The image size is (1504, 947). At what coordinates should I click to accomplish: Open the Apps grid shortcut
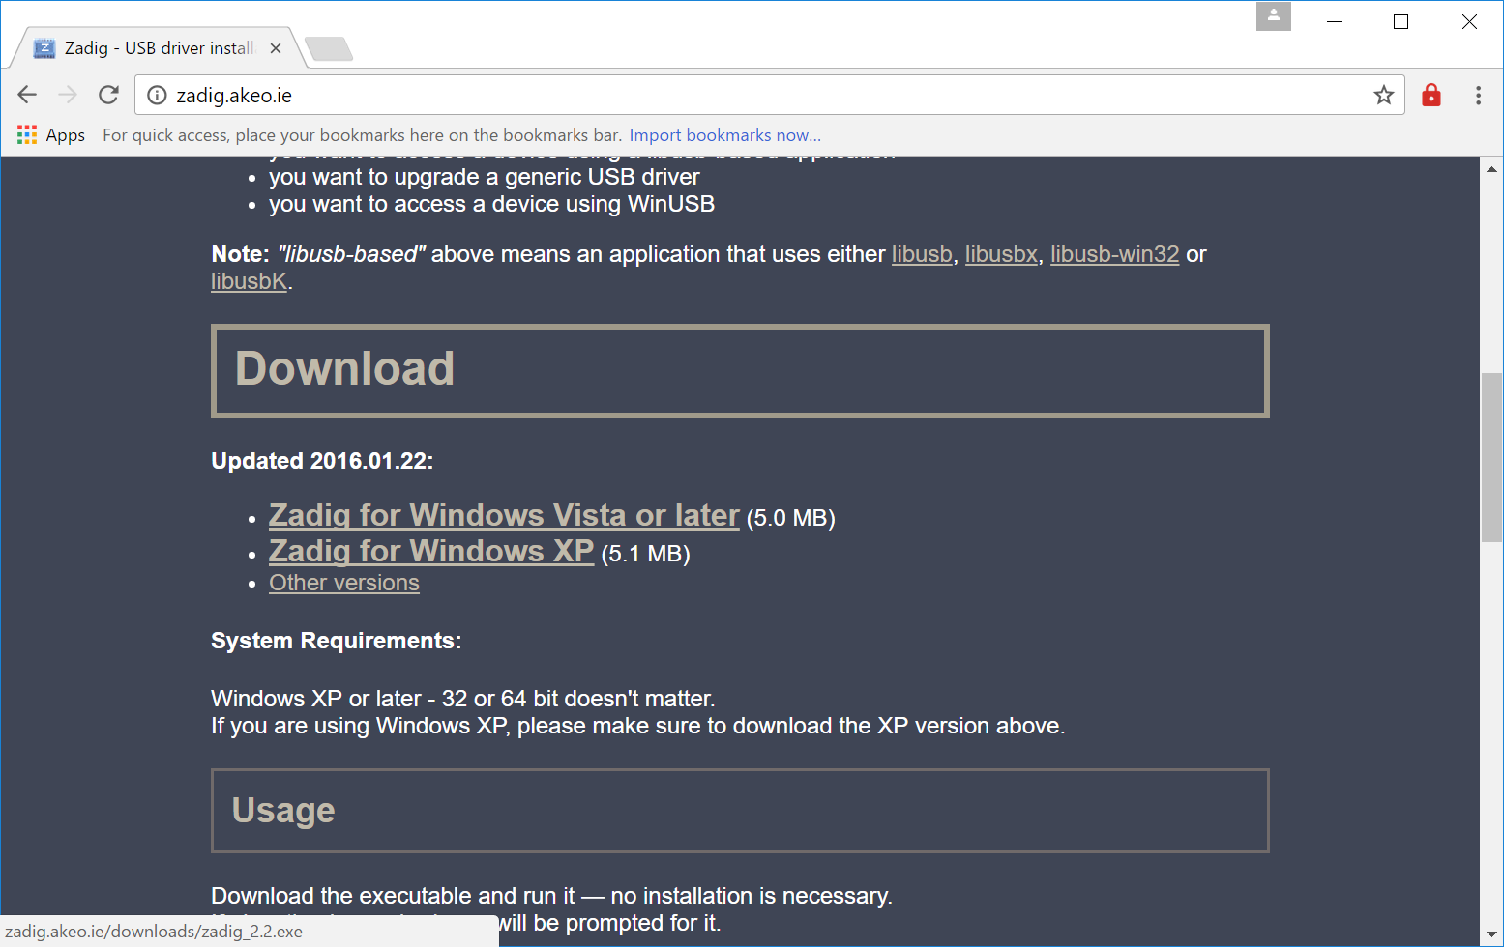(51, 135)
